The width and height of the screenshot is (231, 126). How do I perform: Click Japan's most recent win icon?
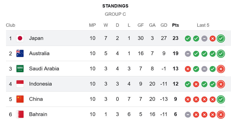[220, 38]
